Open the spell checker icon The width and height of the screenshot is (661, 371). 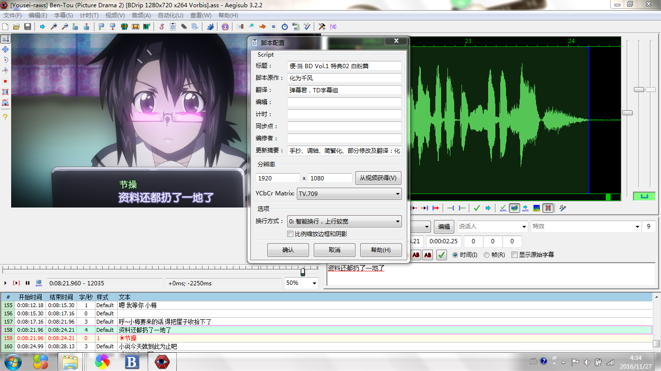click(307, 27)
